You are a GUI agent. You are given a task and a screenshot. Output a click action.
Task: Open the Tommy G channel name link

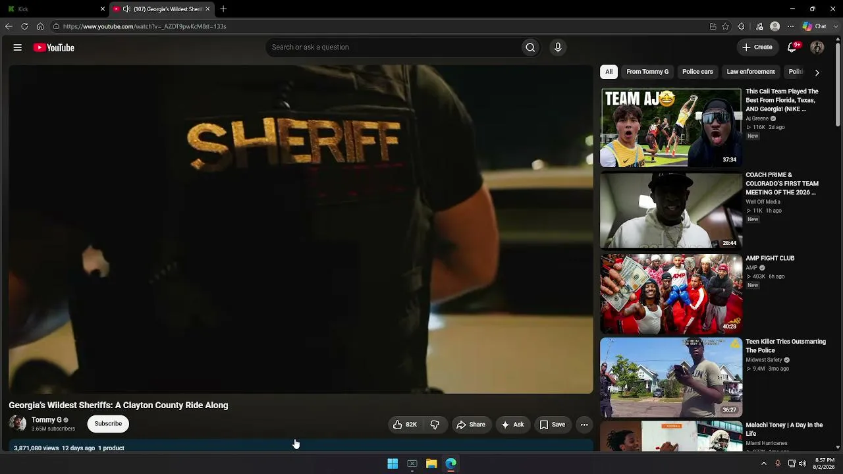[x=47, y=420]
